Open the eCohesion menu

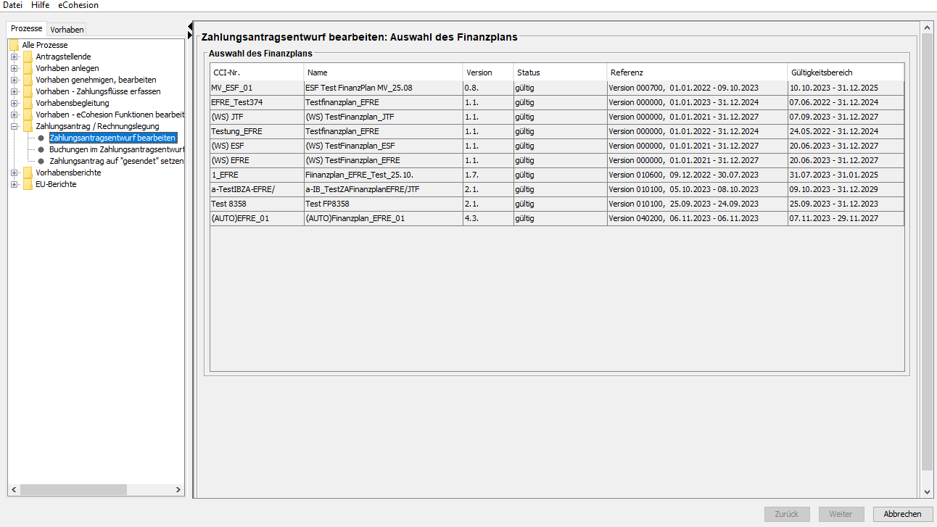tap(78, 5)
